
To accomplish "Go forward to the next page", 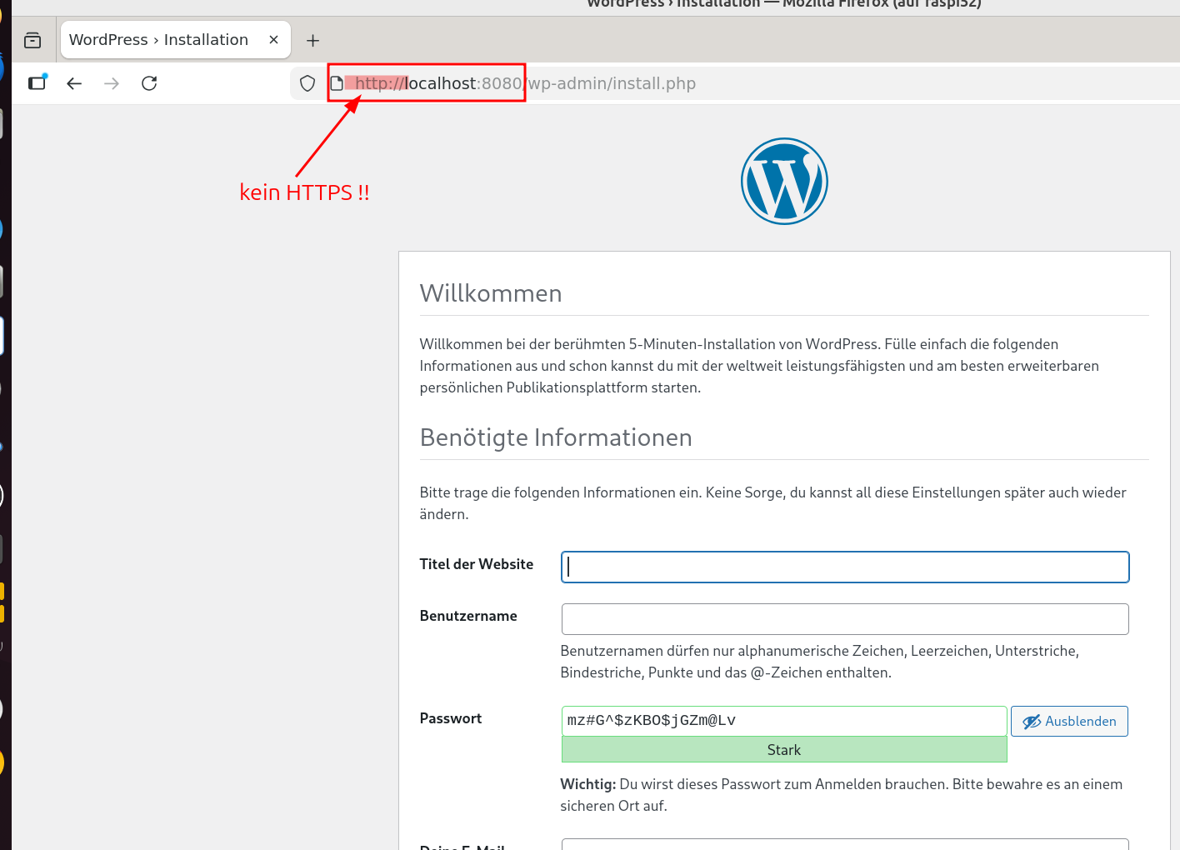I will point(112,83).
